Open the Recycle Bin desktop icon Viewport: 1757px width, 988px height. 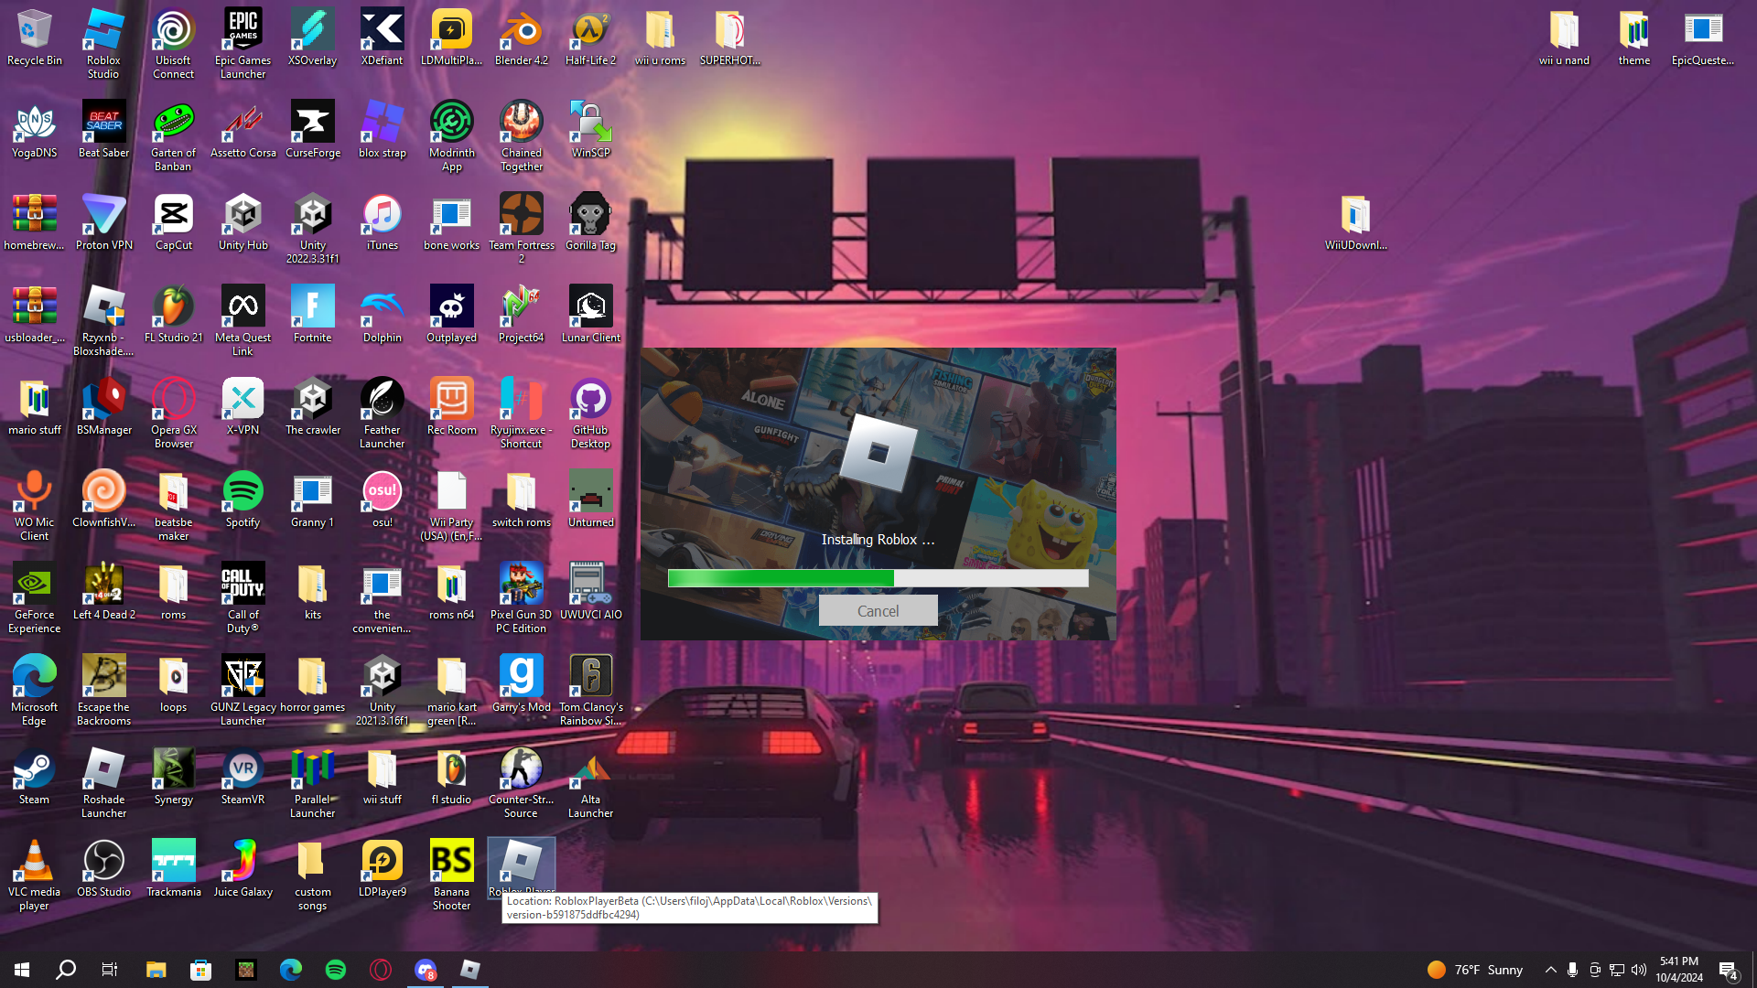coord(34,38)
